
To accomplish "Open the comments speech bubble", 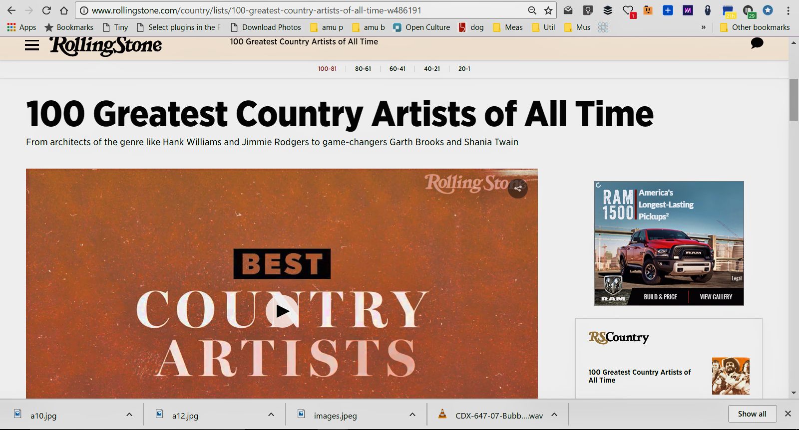I will 757,43.
